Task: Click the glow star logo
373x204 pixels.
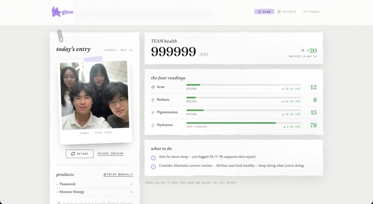Action: [x=62, y=12]
